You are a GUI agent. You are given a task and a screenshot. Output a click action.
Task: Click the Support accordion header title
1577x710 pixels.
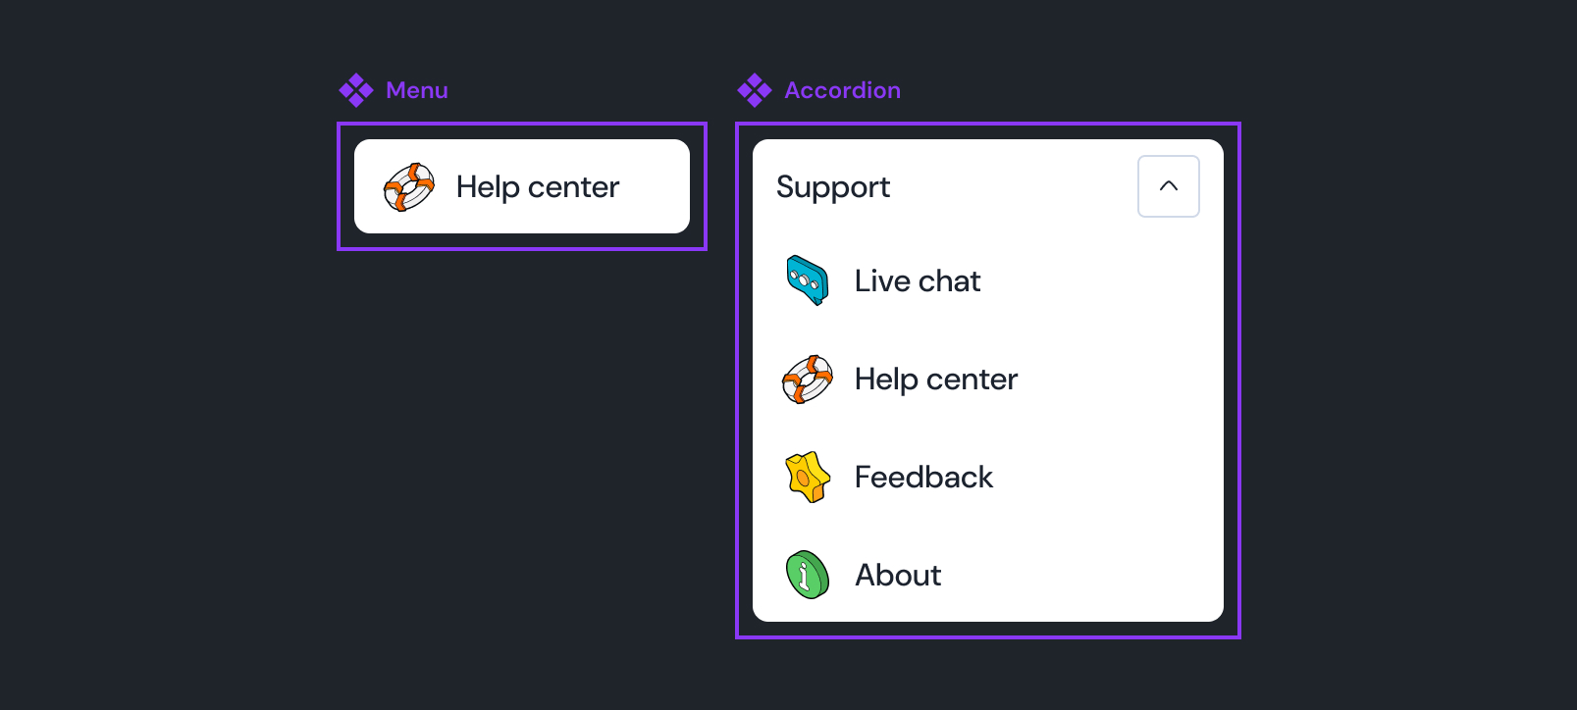833,187
